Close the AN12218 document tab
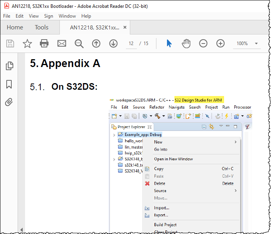The width and height of the screenshot is (271, 234). [125, 27]
